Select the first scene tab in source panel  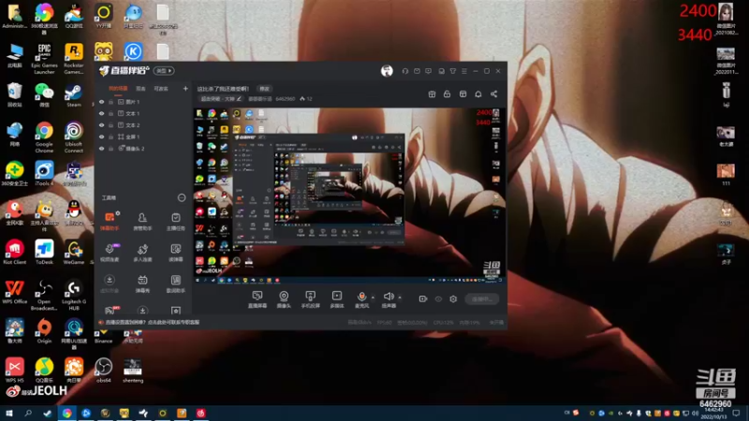[118, 89]
